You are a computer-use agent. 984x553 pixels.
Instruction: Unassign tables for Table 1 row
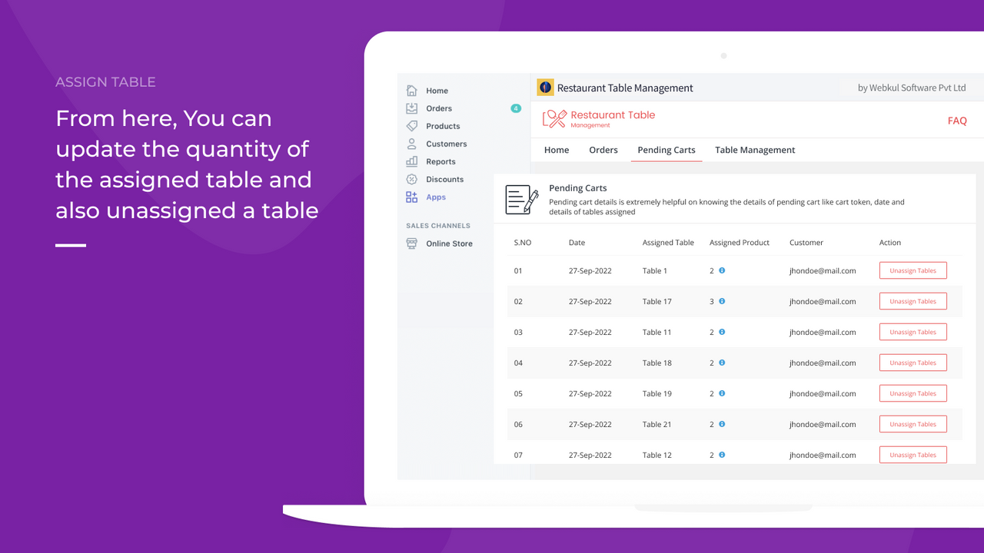tap(913, 270)
